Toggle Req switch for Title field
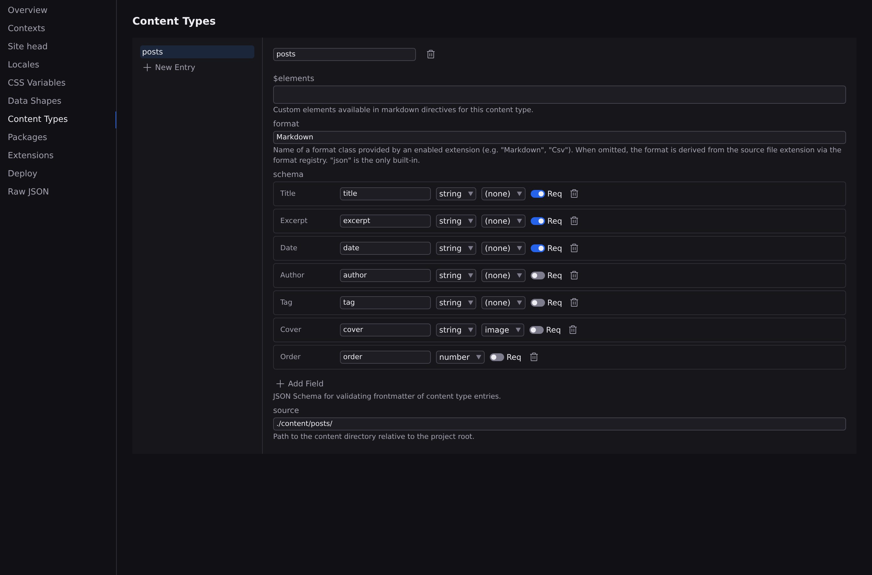This screenshot has height=575, width=872. tap(538, 194)
